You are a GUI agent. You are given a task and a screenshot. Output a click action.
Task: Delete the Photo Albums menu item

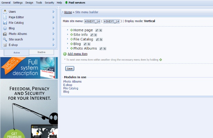coord(104,49)
